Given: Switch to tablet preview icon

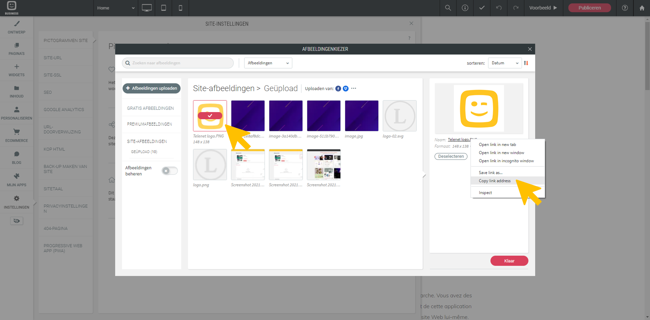Looking at the screenshot, I should [x=163, y=8].
